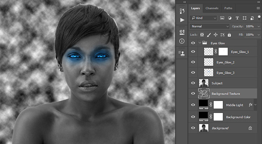Click the Eyes Glow folder icon

point(205,43)
